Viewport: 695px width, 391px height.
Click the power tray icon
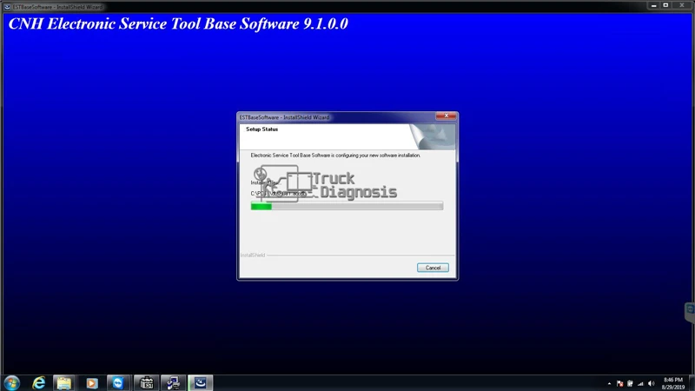630,384
